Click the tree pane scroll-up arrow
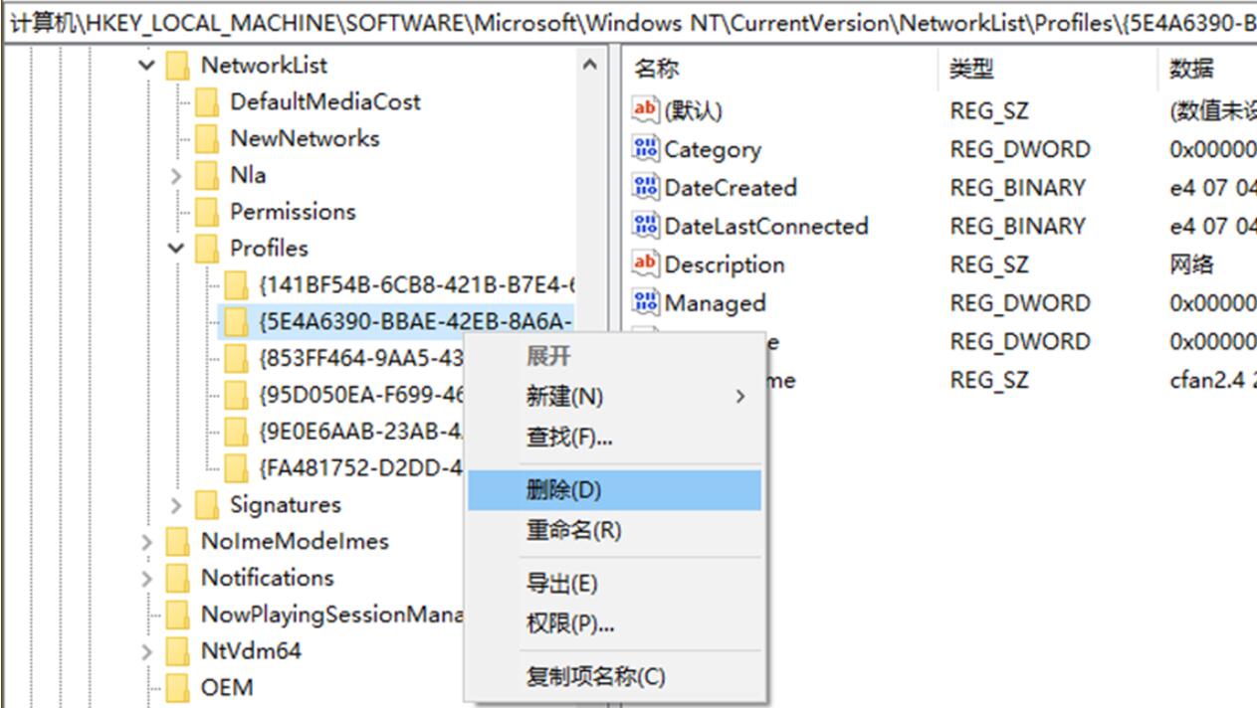Viewport: 1257px width, 708px height. pos(589,66)
